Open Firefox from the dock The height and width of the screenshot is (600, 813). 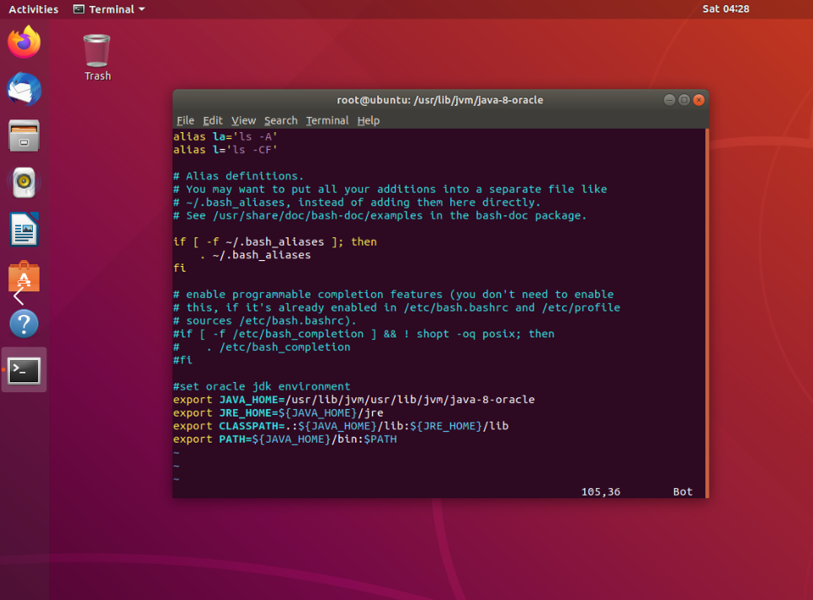[x=24, y=42]
